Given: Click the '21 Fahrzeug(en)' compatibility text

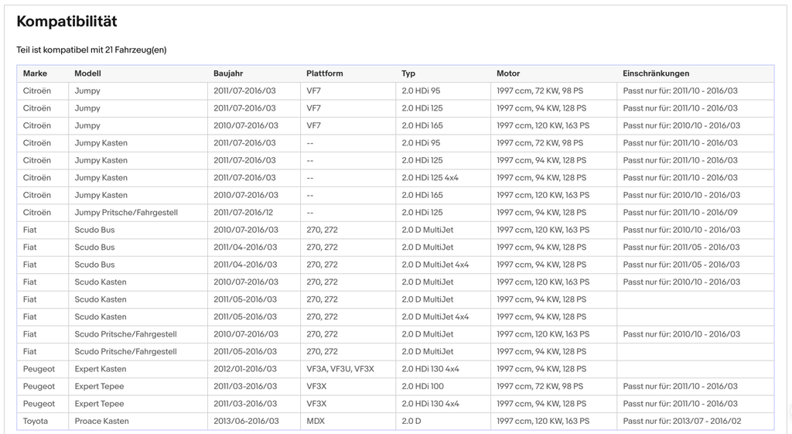Looking at the screenshot, I should (136, 50).
